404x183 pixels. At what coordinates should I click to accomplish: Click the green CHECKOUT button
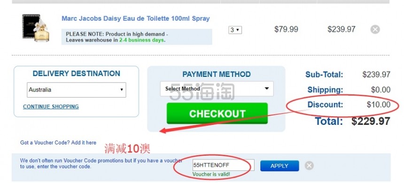tap(217, 114)
